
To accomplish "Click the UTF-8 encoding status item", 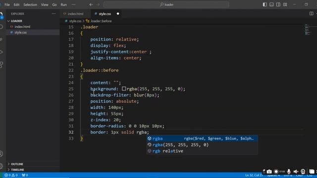I will point(288,176).
